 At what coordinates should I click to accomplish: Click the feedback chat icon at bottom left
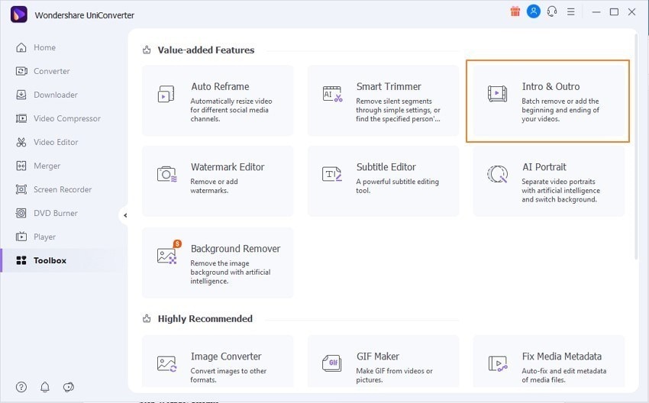[68, 387]
